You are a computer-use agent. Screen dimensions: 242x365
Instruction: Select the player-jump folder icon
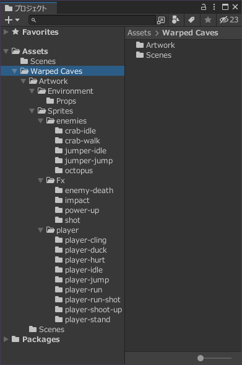click(59, 279)
